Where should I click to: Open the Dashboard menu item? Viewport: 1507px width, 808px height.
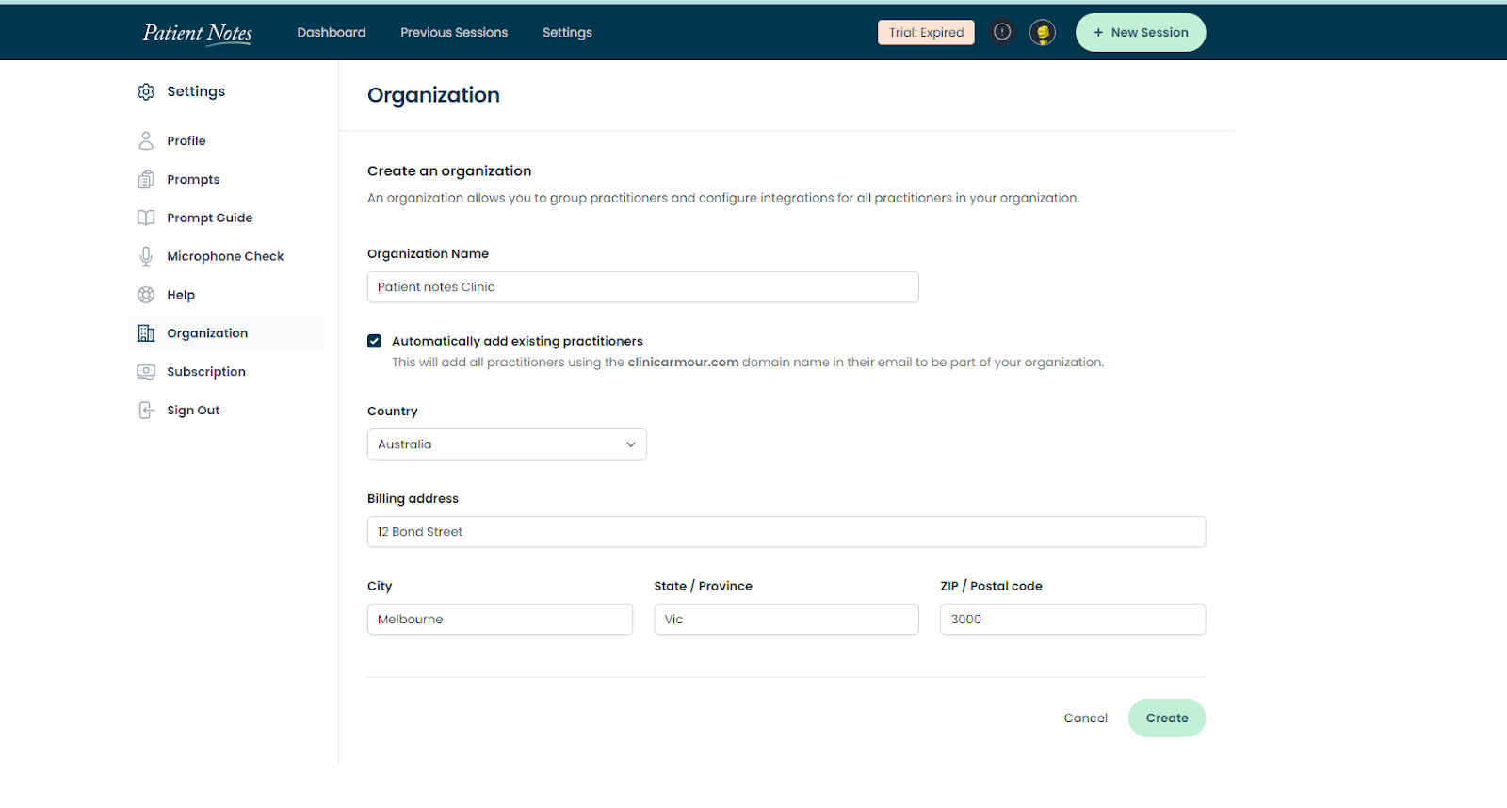coord(332,32)
